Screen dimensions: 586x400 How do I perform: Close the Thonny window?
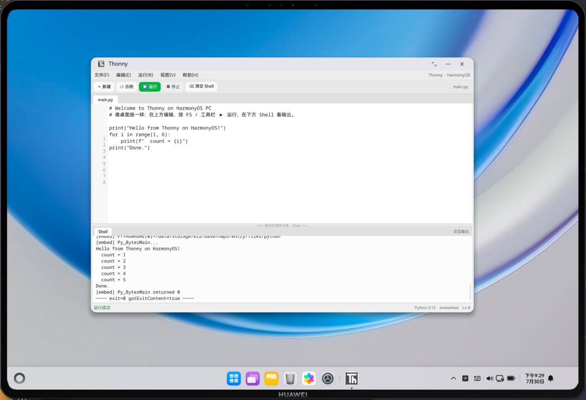click(x=462, y=64)
